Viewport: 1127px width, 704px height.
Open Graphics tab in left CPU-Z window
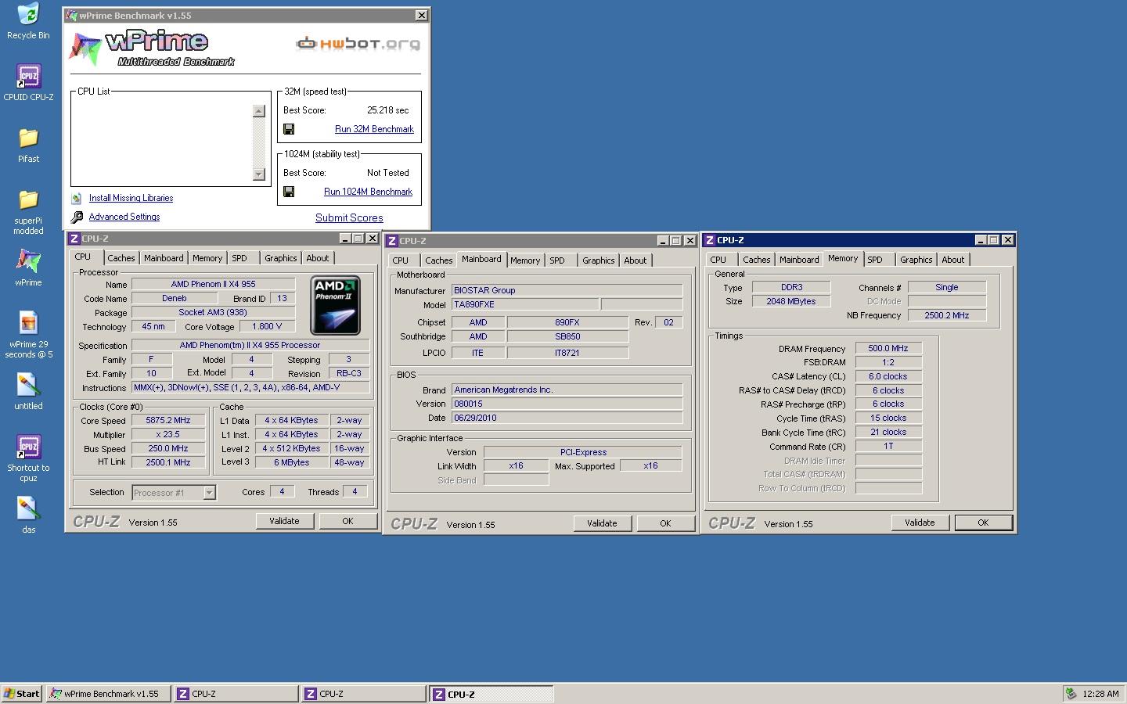[280, 258]
